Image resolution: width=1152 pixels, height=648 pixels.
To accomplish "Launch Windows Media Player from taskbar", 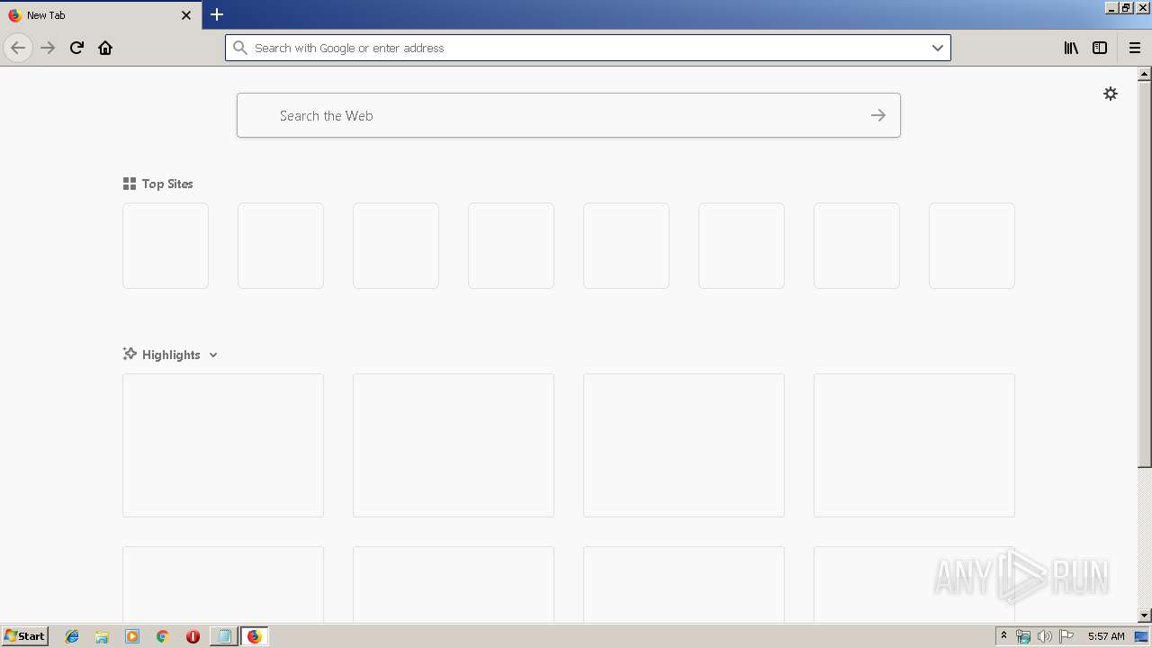I will [x=132, y=636].
